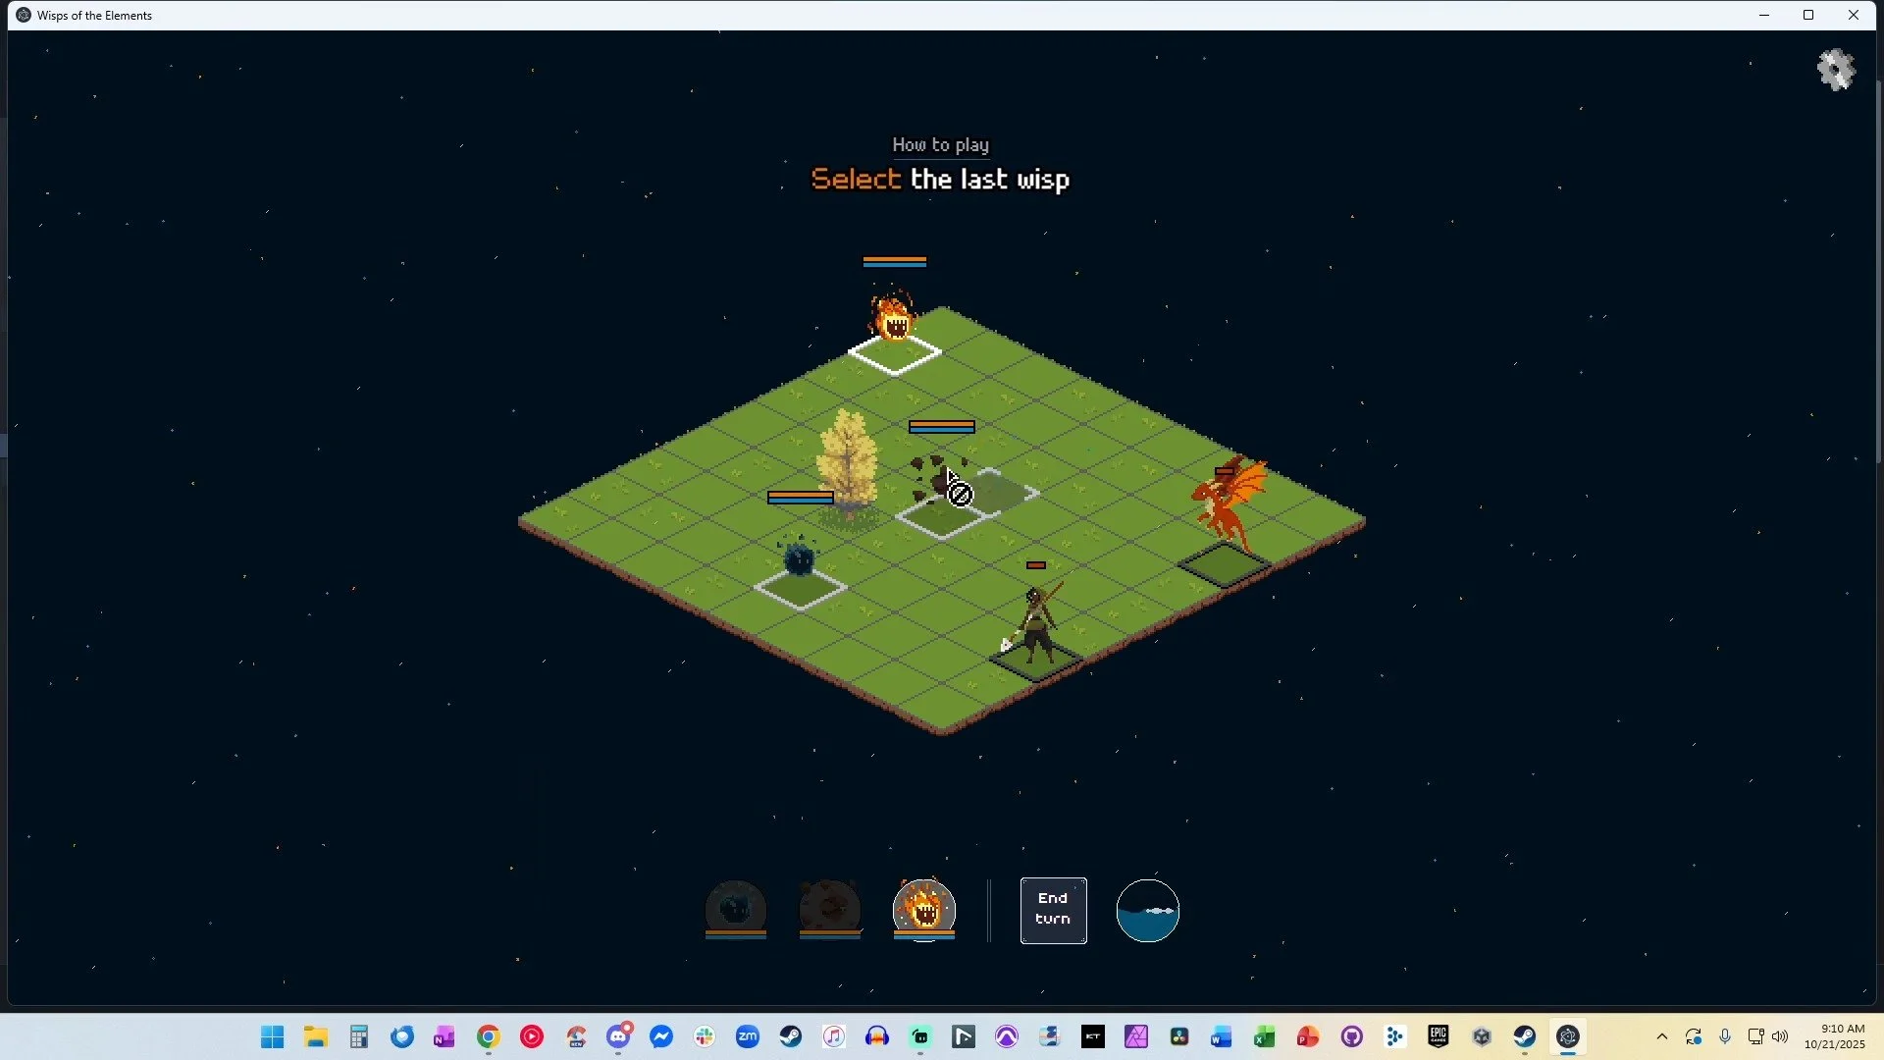Screen dimensions: 1884x1060
Task: Open the Windows Start menu
Action: pyautogui.click(x=272, y=1036)
